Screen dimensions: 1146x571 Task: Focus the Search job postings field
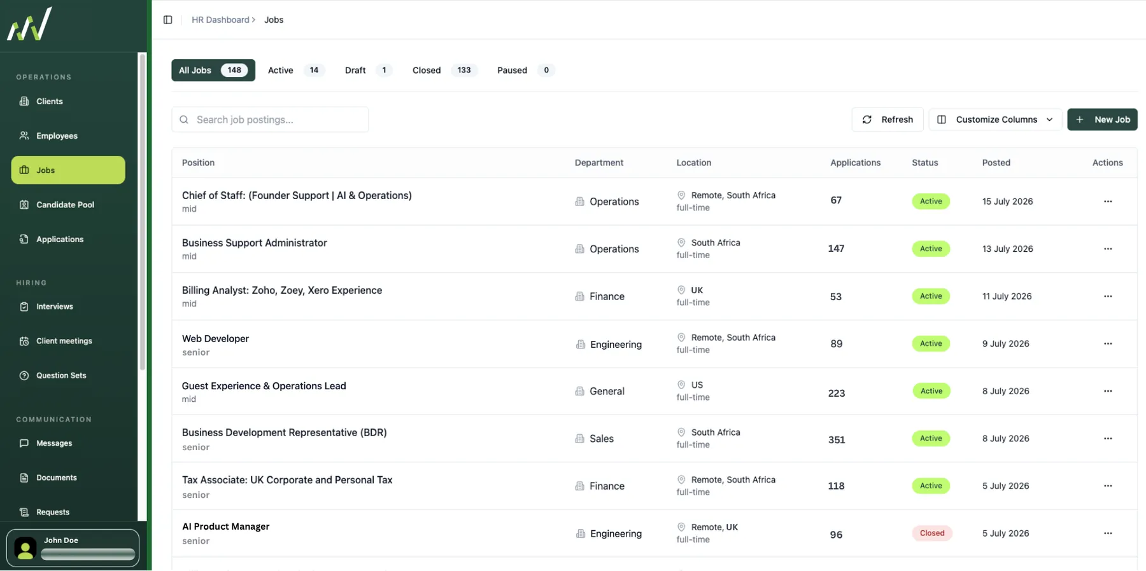point(270,120)
